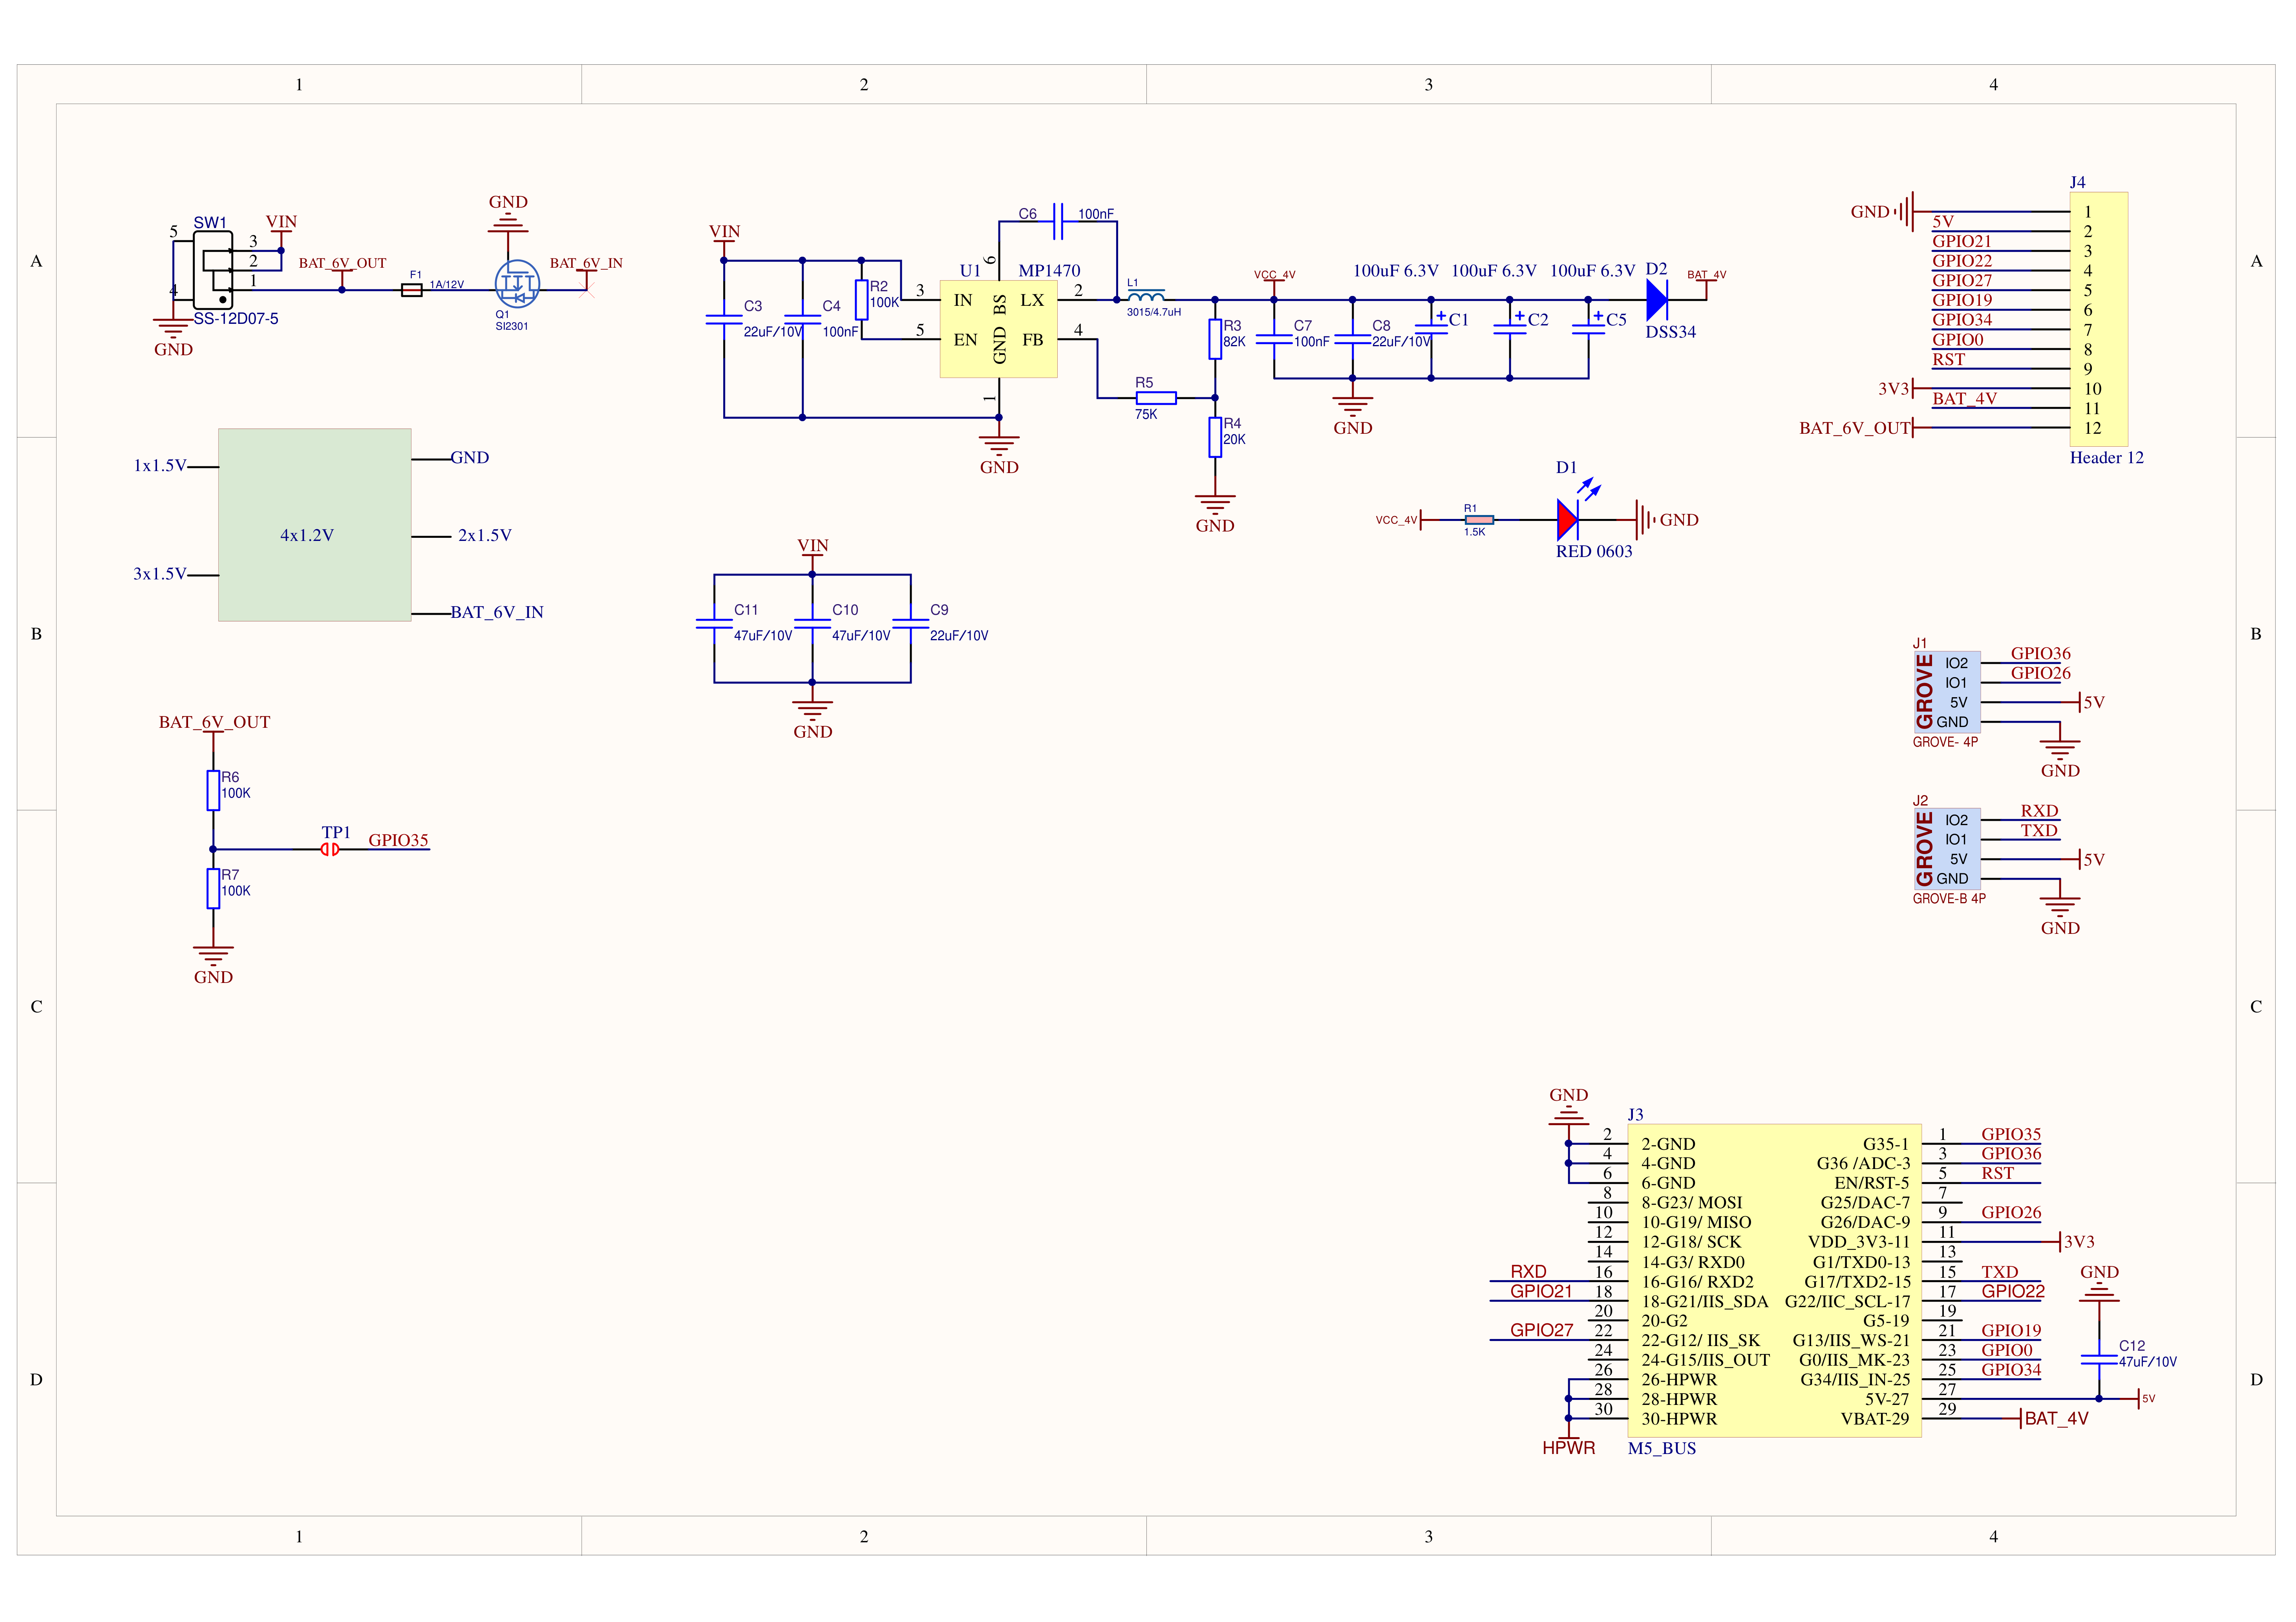Click the C7 100nF capacitor symbol
Image resolution: width=2296 pixels, height=1622 pixels.
tap(1274, 339)
